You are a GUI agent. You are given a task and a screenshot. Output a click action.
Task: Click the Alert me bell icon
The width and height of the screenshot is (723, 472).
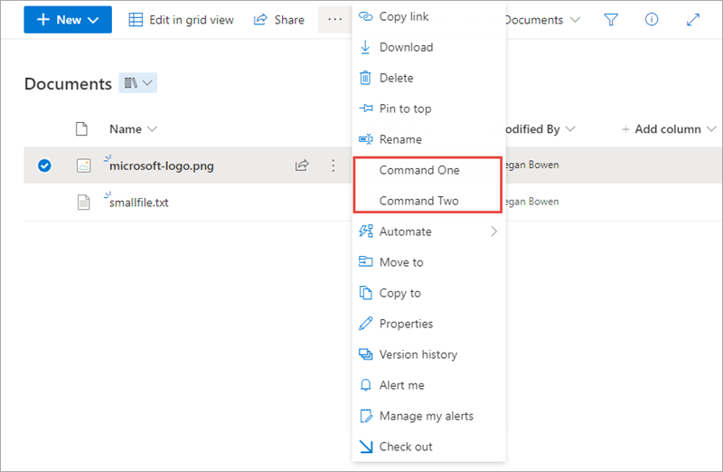(366, 385)
